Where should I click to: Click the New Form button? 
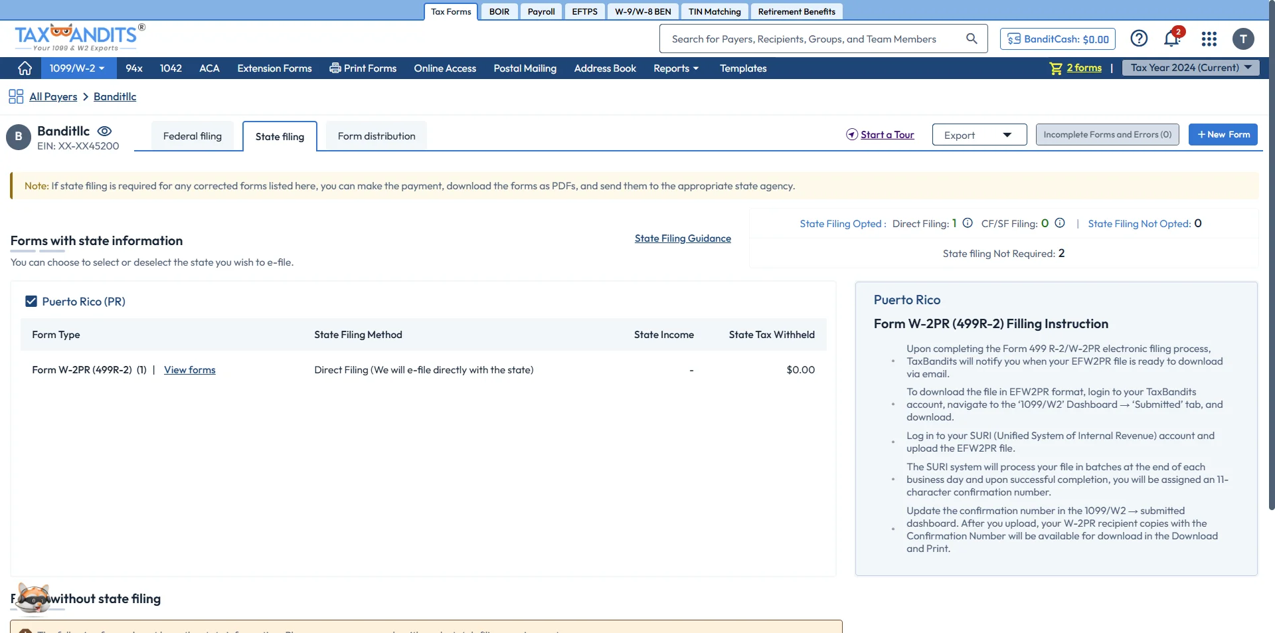point(1223,134)
